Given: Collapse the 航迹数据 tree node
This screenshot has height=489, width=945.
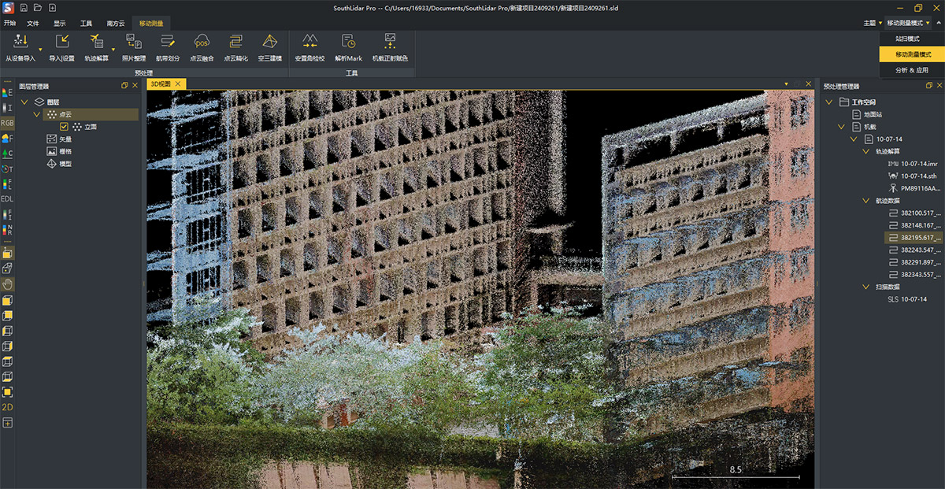Looking at the screenshot, I should 866,201.
